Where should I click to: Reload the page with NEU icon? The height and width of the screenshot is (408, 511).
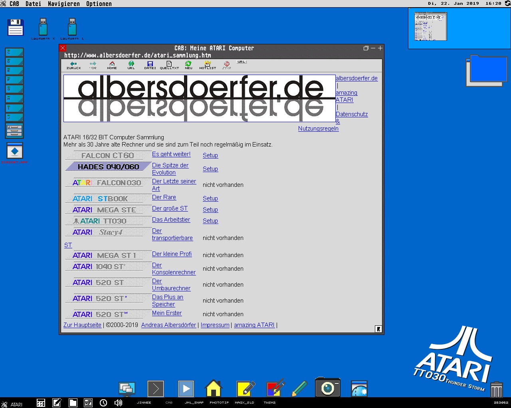188,65
